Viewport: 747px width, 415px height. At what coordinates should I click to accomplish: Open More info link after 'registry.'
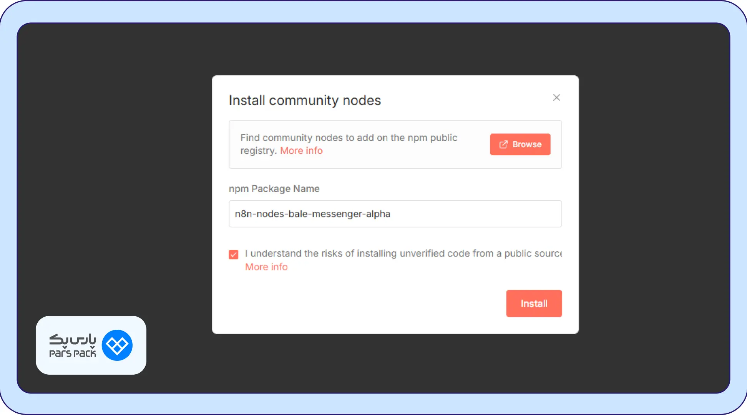click(301, 151)
